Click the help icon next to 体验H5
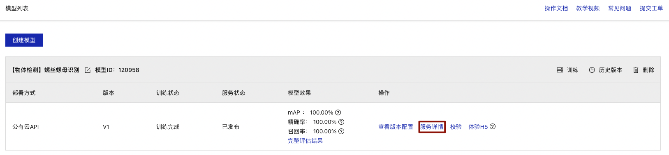The width and height of the screenshot is (669, 155). pyautogui.click(x=493, y=127)
